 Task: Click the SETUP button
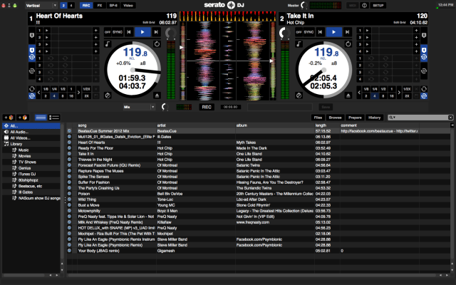(x=378, y=5)
